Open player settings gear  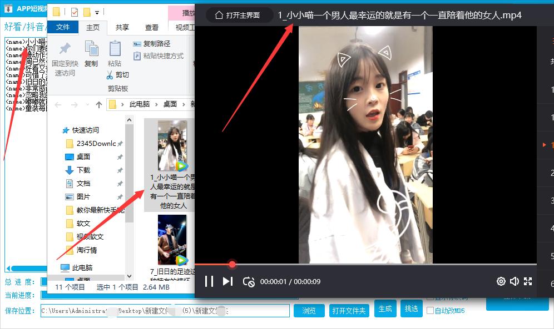pyautogui.click(x=501, y=281)
